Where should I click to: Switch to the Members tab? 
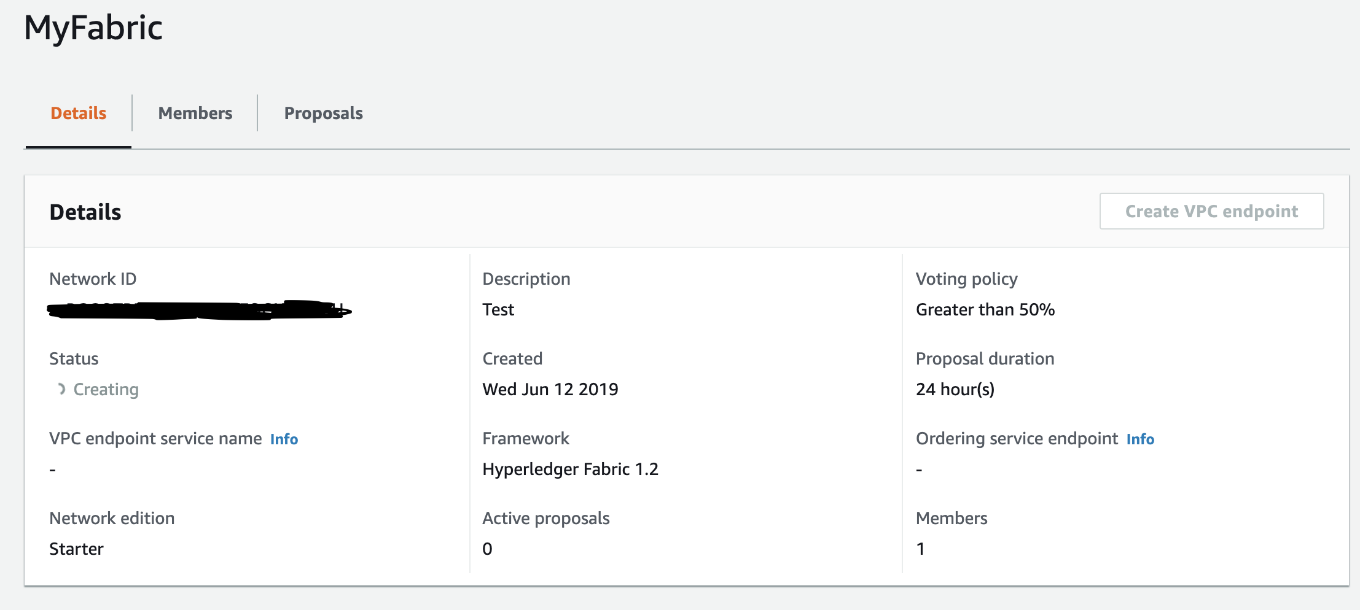[195, 114]
